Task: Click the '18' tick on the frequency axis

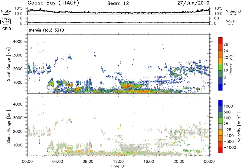Action: click(x=20, y=18)
